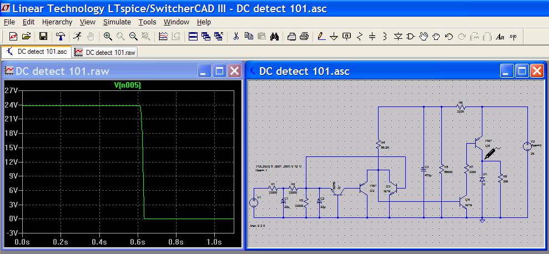Run the simulation with the running man icon
549x254 pixels.
(77, 36)
